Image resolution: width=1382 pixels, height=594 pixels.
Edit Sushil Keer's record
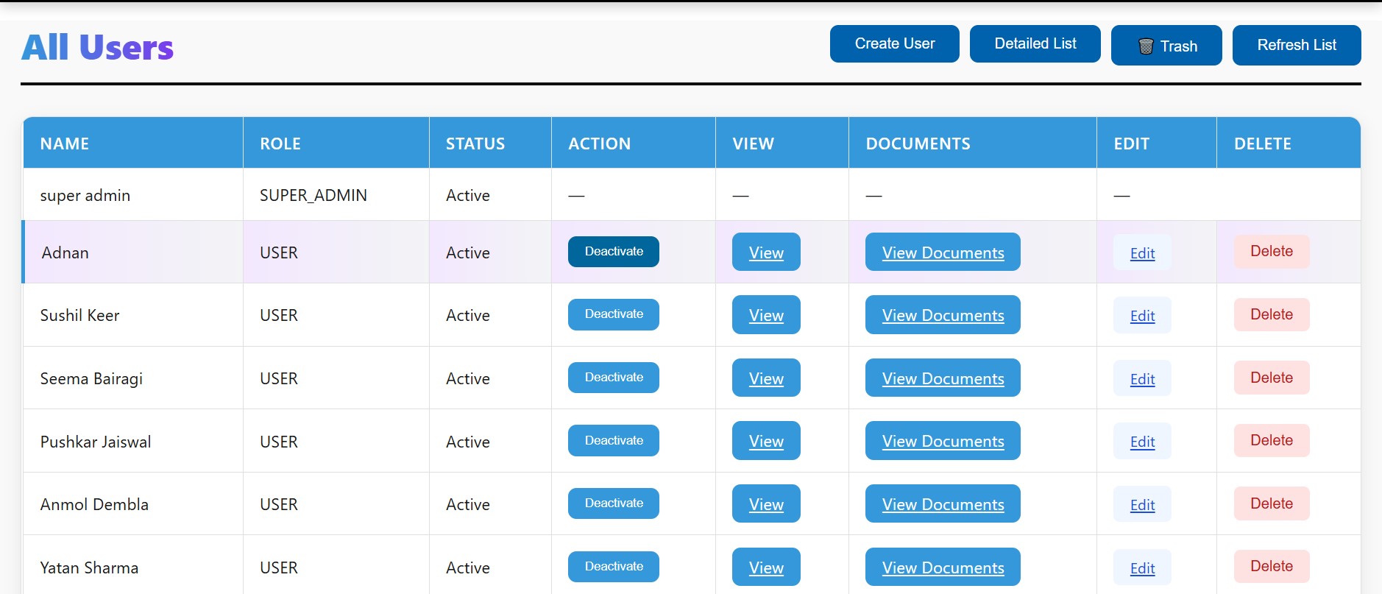(1142, 315)
